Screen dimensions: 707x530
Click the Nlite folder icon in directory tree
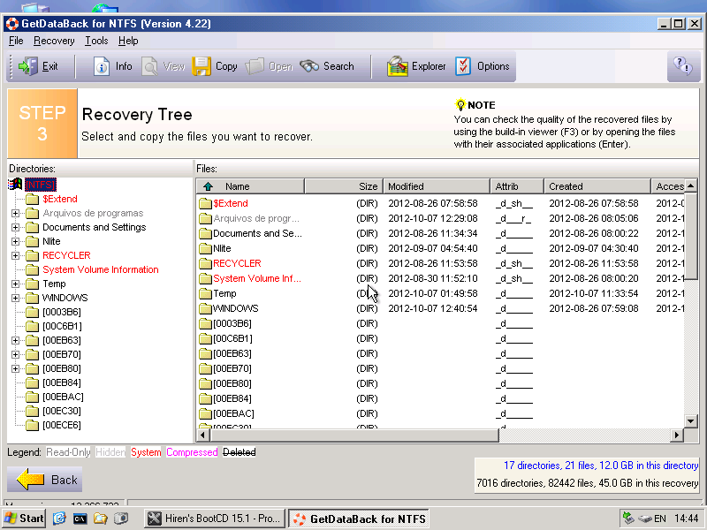tap(32, 241)
